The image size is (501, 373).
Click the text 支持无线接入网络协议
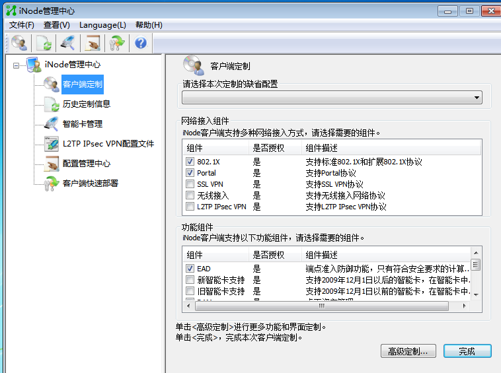(x=346, y=195)
